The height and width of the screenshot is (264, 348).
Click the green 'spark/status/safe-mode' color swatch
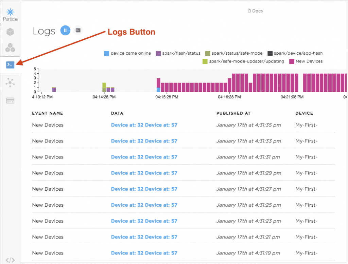click(208, 53)
